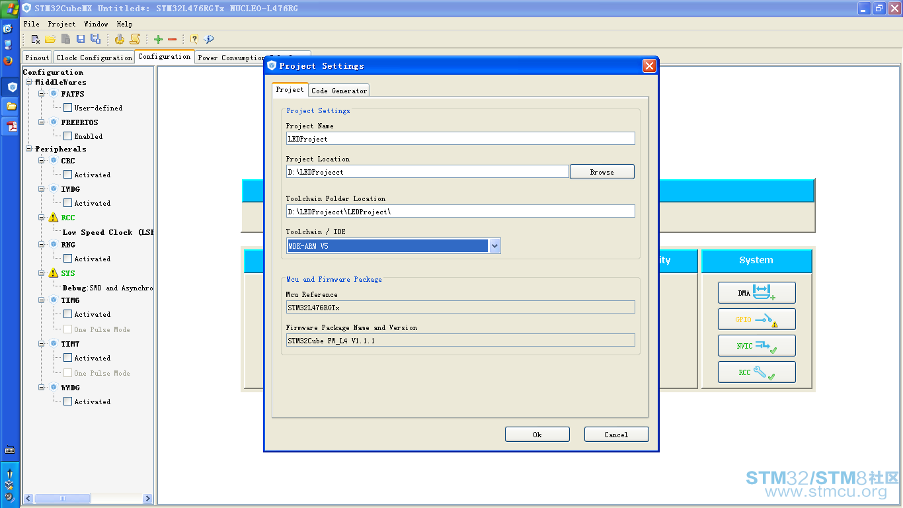
Task: Open the RCC system configuration button
Action: pyautogui.click(x=757, y=372)
